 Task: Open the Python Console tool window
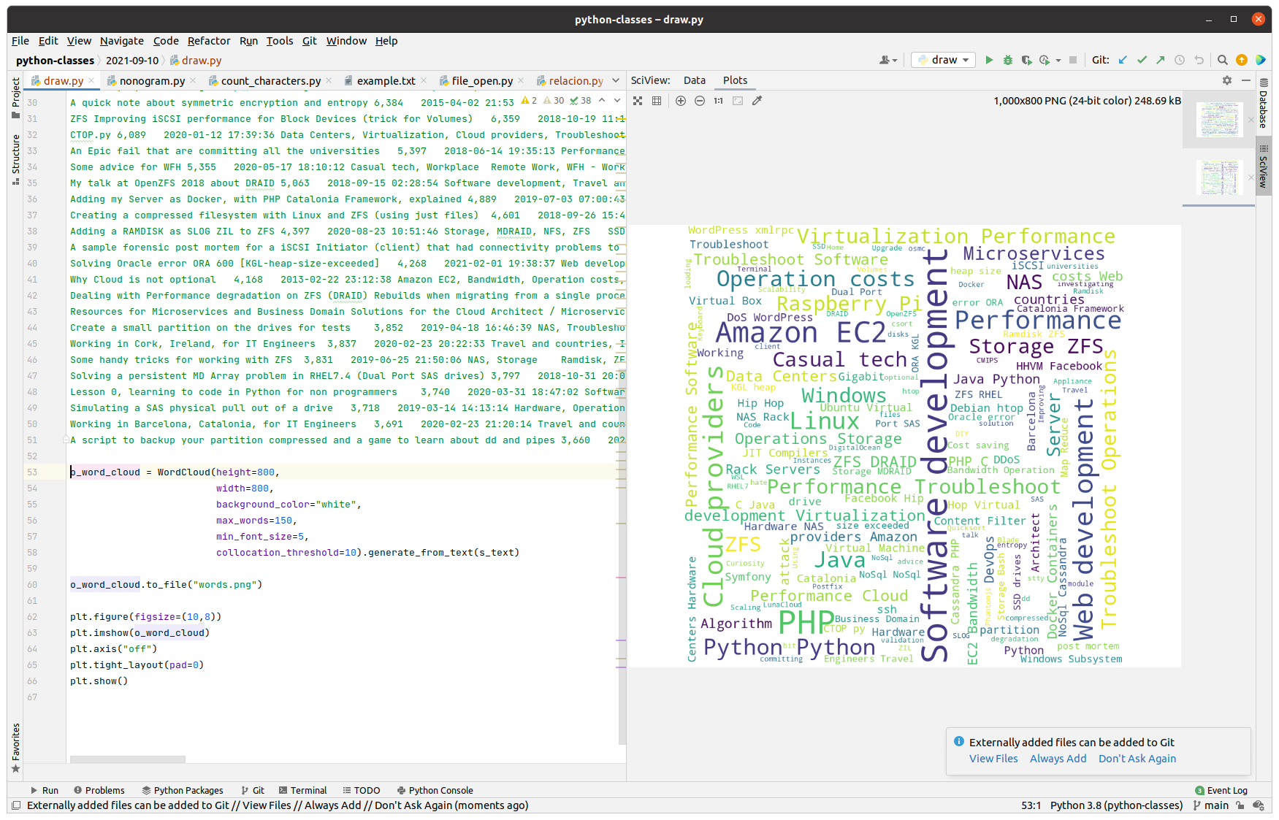[x=435, y=790]
